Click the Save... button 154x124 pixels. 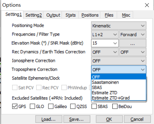pos(77,119)
